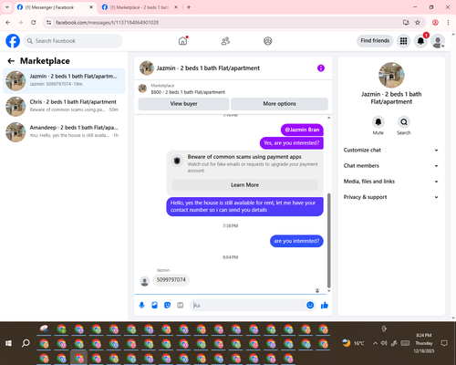Focus the Search Facebook field
Screen dimensions: 456x365
click(73, 41)
